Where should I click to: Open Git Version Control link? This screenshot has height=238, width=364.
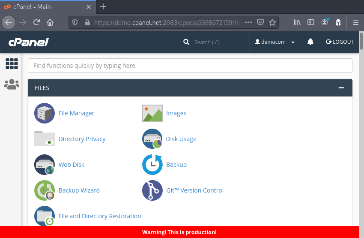pyautogui.click(x=195, y=190)
